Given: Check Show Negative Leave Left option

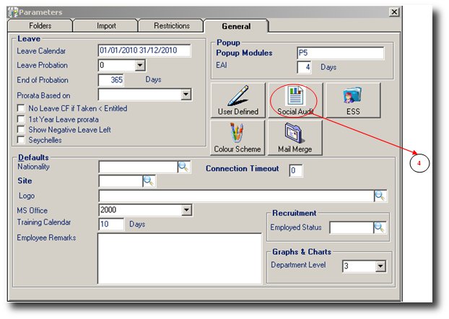Looking at the screenshot, I should point(22,130).
